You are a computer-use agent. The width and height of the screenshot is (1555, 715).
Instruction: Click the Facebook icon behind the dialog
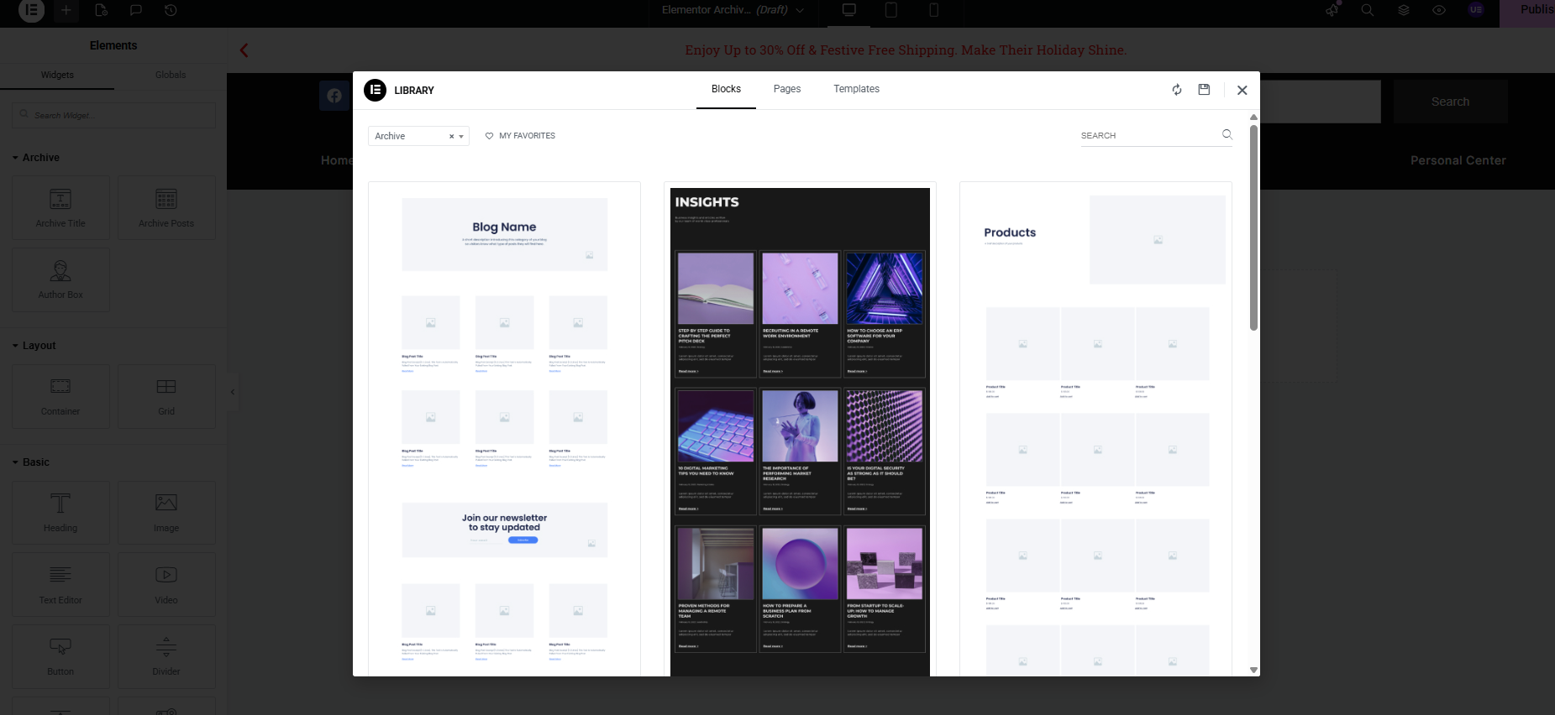point(334,96)
